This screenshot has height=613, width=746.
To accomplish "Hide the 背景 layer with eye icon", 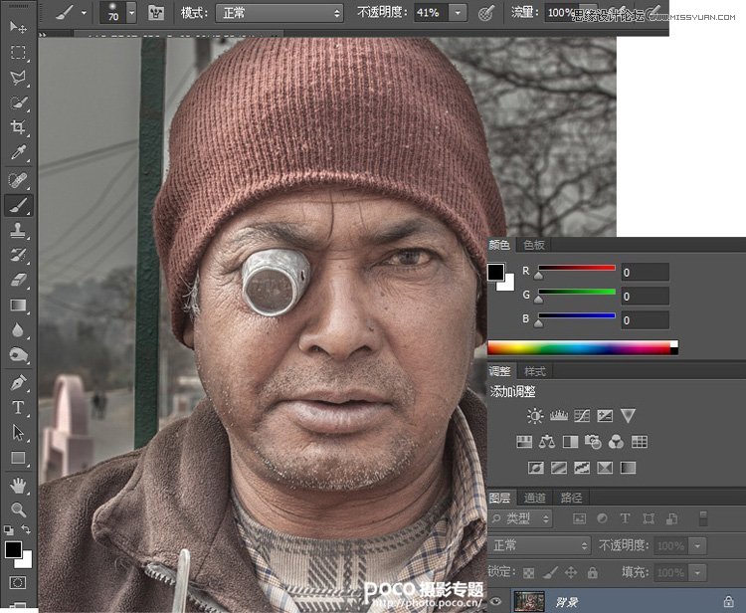I will point(496,600).
